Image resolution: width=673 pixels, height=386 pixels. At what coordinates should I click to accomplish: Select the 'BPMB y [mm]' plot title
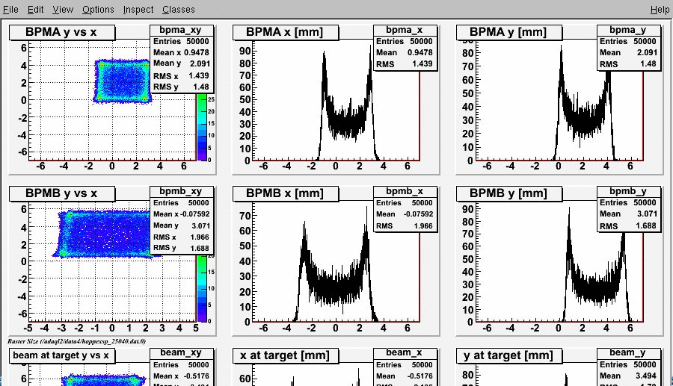point(509,193)
